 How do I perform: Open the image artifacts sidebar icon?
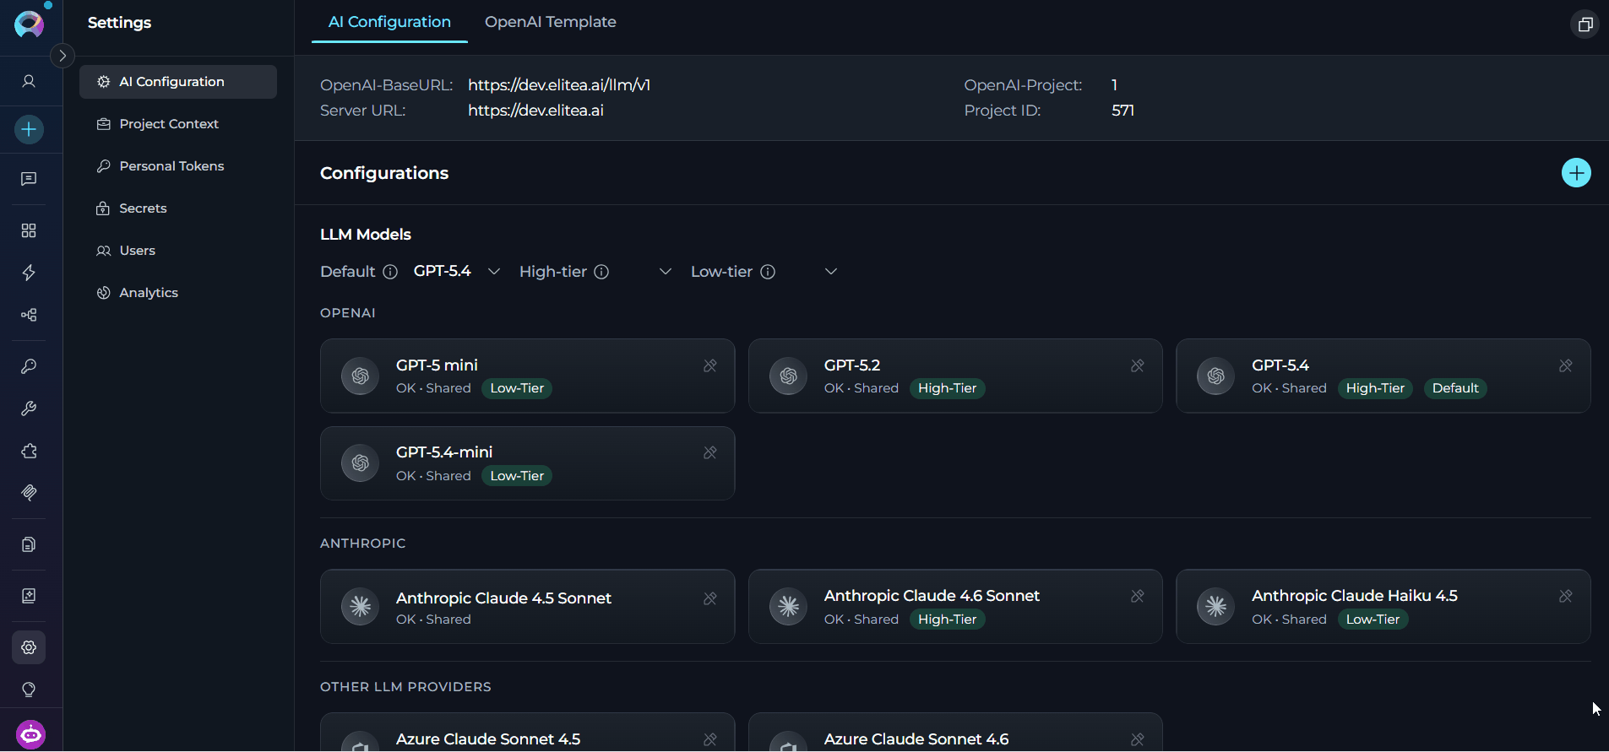pos(29,596)
